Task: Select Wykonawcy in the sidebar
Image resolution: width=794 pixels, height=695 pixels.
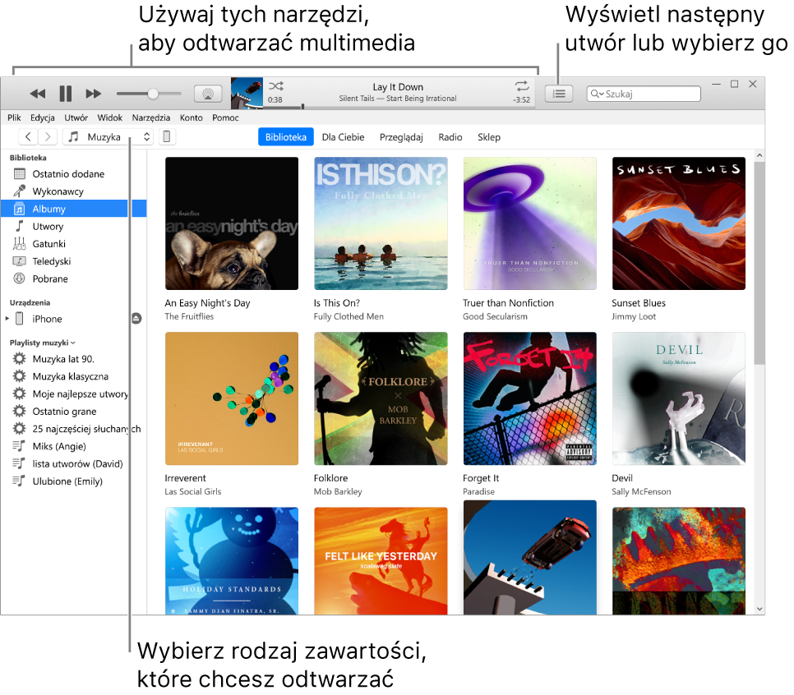Action: click(73, 191)
